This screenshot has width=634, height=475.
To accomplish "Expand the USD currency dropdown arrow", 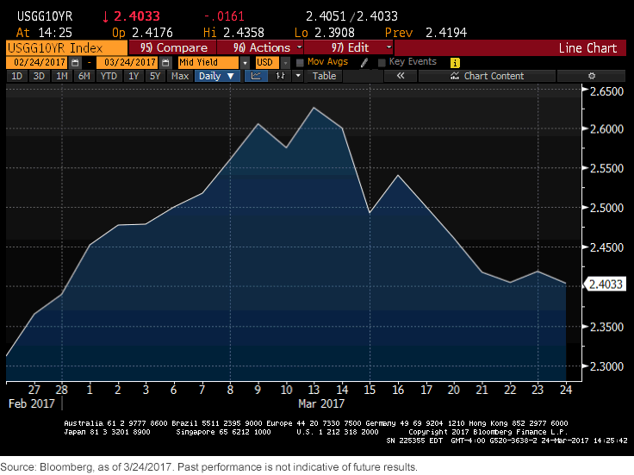I will [285, 63].
